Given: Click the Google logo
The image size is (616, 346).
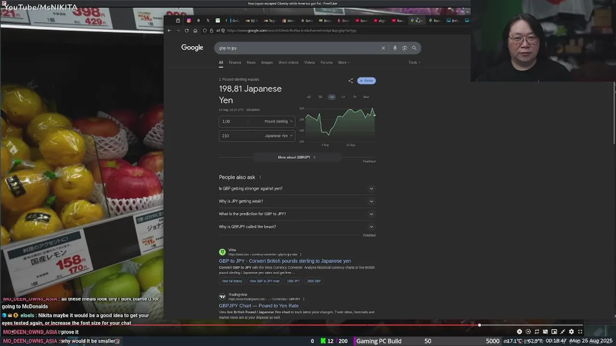Looking at the screenshot, I should point(192,48).
